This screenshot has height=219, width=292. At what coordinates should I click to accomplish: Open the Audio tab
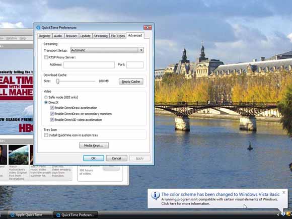click(58, 36)
